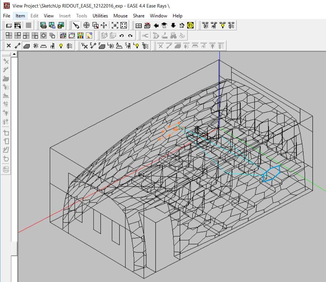The width and height of the screenshot is (326, 282).
Task: Toggle loudspeaker labels L icon
Action: 111,46
